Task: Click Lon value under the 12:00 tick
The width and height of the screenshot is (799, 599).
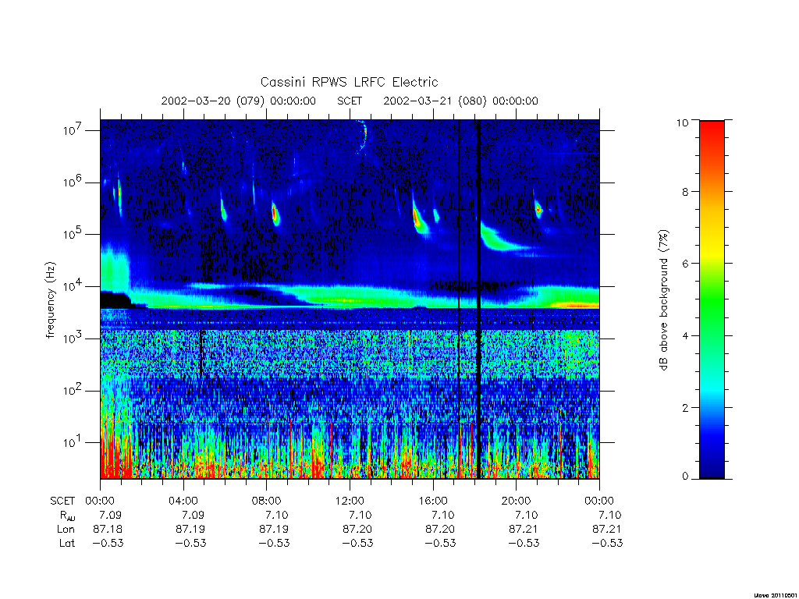Action: click(x=357, y=530)
